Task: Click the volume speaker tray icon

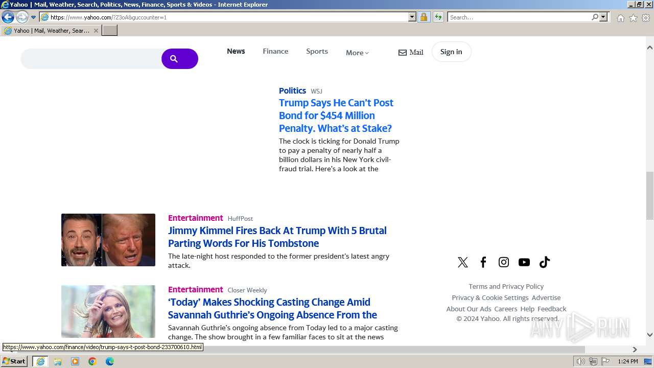Action: click(x=581, y=361)
